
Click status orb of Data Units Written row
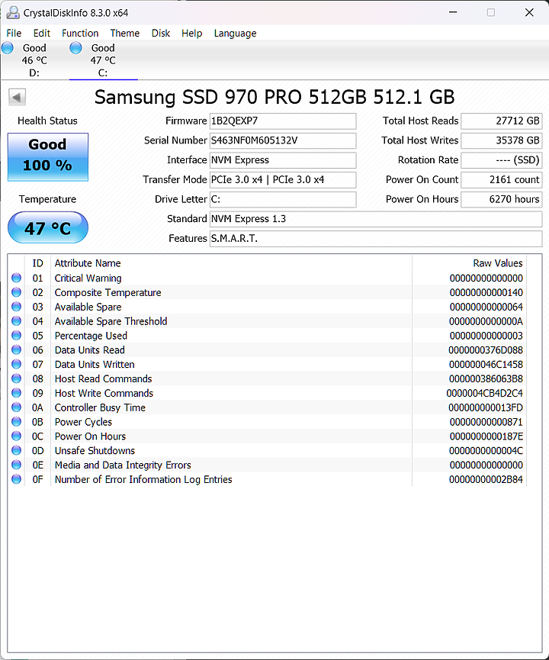tap(17, 364)
